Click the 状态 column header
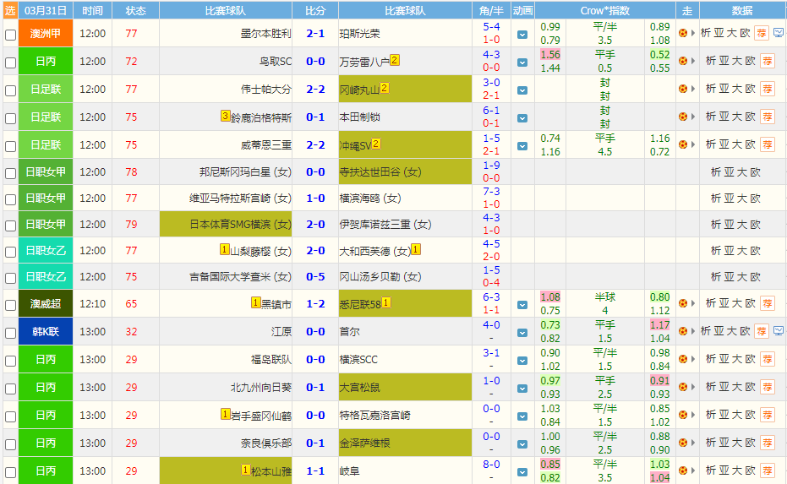The height and width of the screenshot is (484, 787). 135,11
